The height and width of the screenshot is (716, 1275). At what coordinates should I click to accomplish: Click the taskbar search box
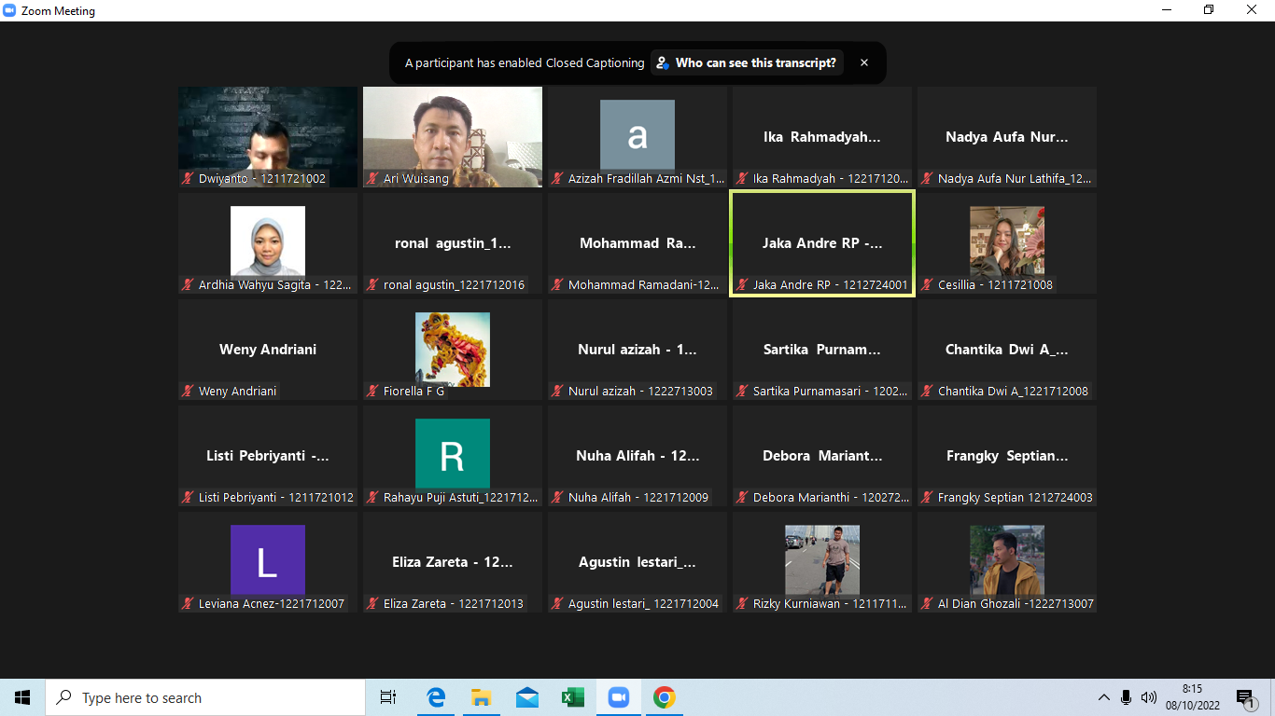(x=205, y=697)
